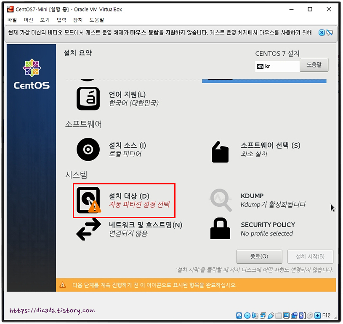Select the 네트워크 및 호스트명(N) label
Viewport: 343px width, 324px height.
coord(146,225)
